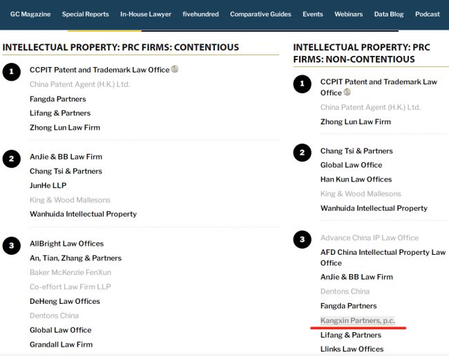
Task: Open China Patent Agent (H.K.) Ltd. in Non-Contentious
Action: [370, 107]
